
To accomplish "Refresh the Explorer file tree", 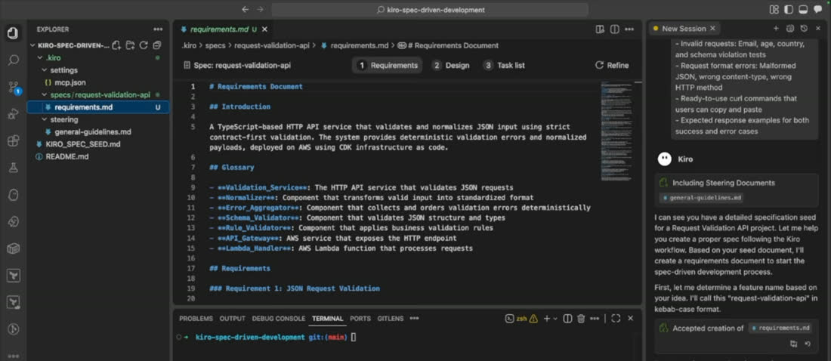I will [143, 45].
